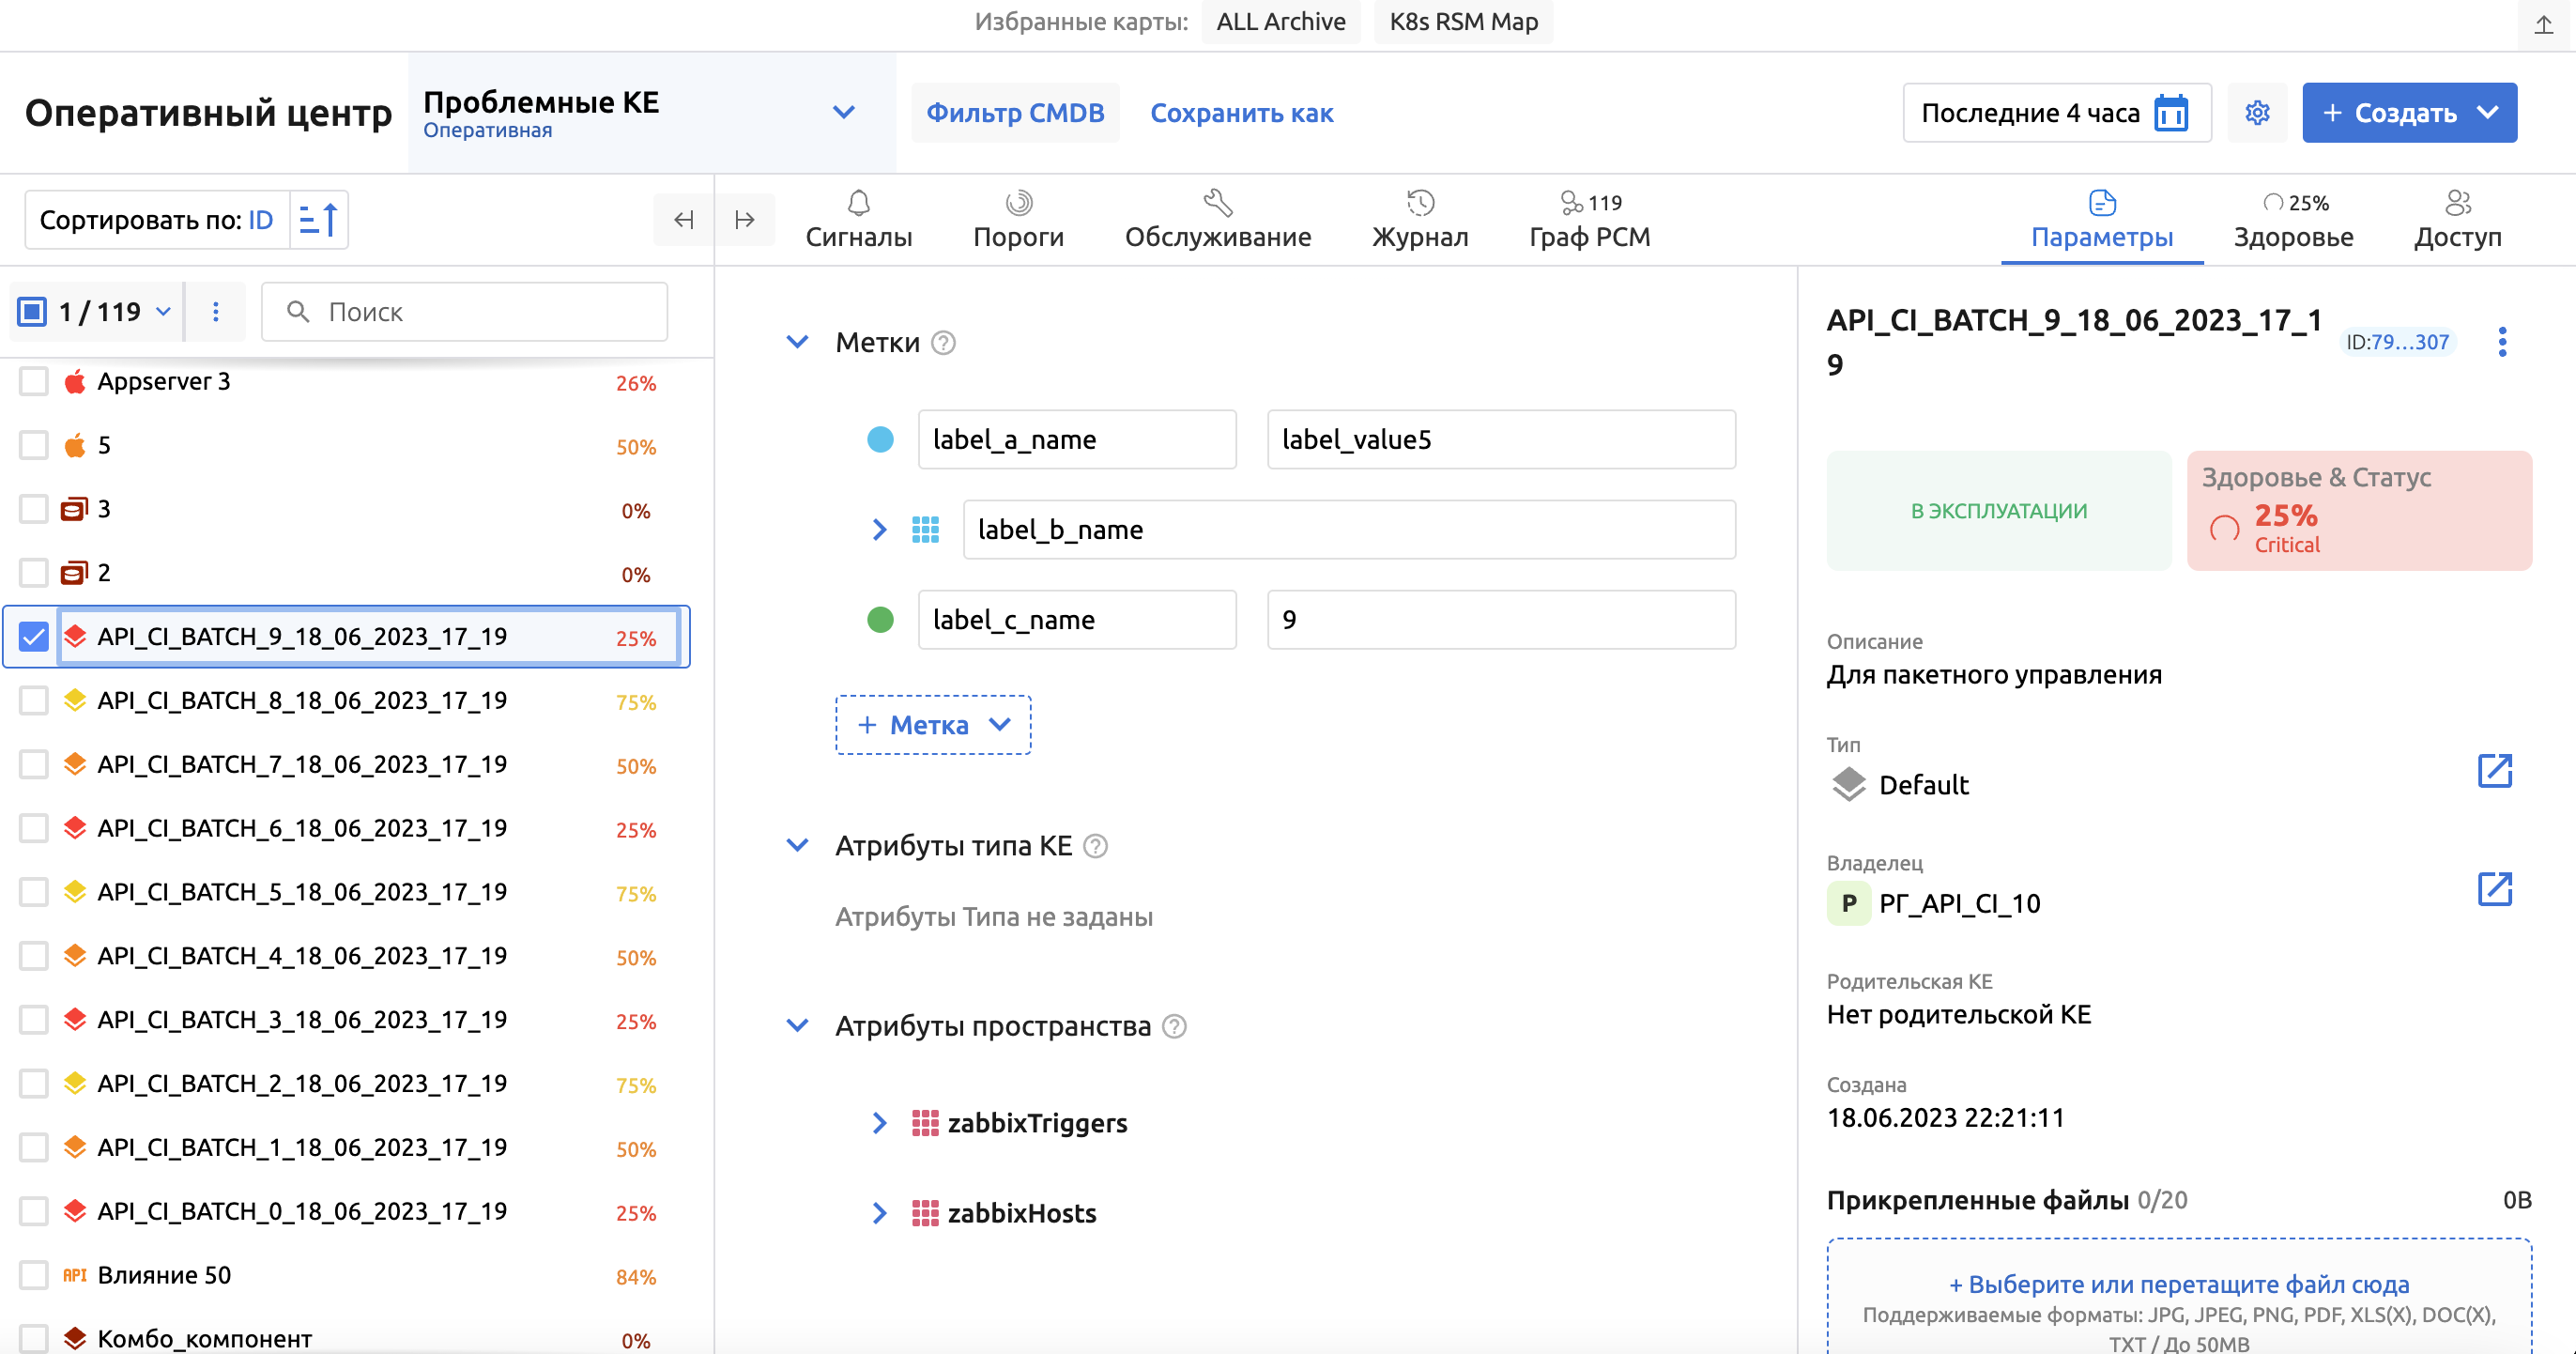Expand the zabbixHosts attribute
The image size is (2576, 1354).
(x=879, y=1213)
